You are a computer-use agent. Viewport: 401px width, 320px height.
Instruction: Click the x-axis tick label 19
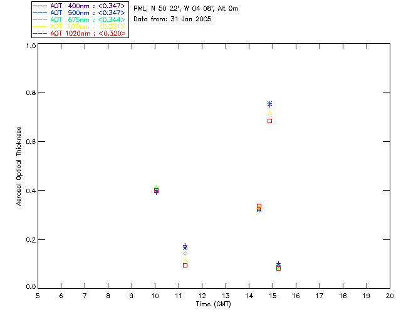(367, 296)
